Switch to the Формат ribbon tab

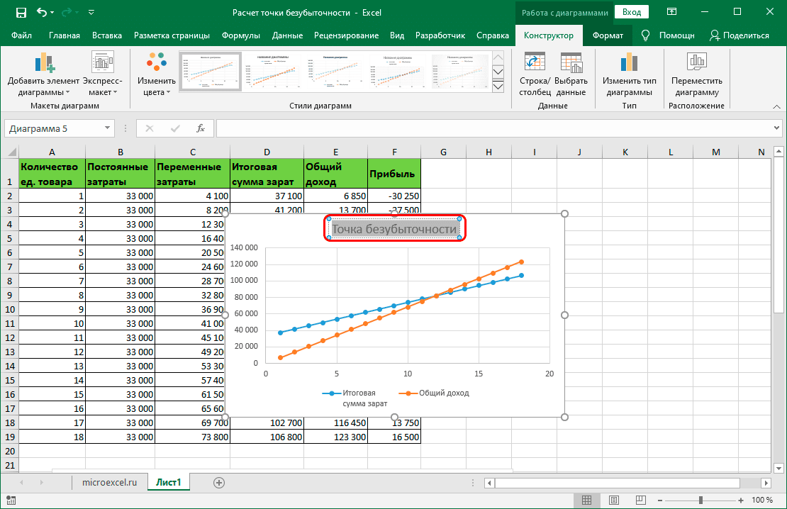608,34
